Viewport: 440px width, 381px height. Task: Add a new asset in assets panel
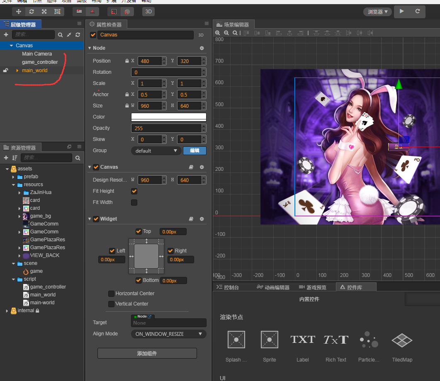pyautogui.click(x=6, y=158)
